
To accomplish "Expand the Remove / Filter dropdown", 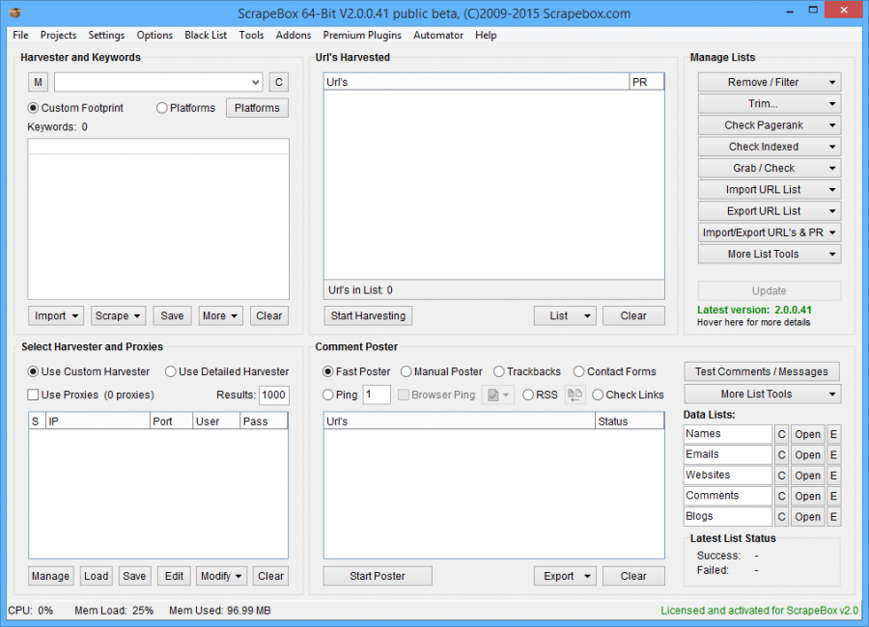I will (x=770, y=83).
